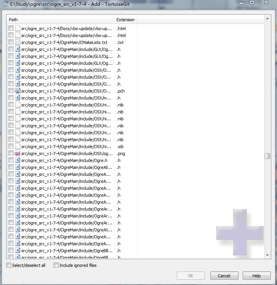Check the box in the .xib file row
The width and height of the screenshot is (277, 285).
[11, 146]
